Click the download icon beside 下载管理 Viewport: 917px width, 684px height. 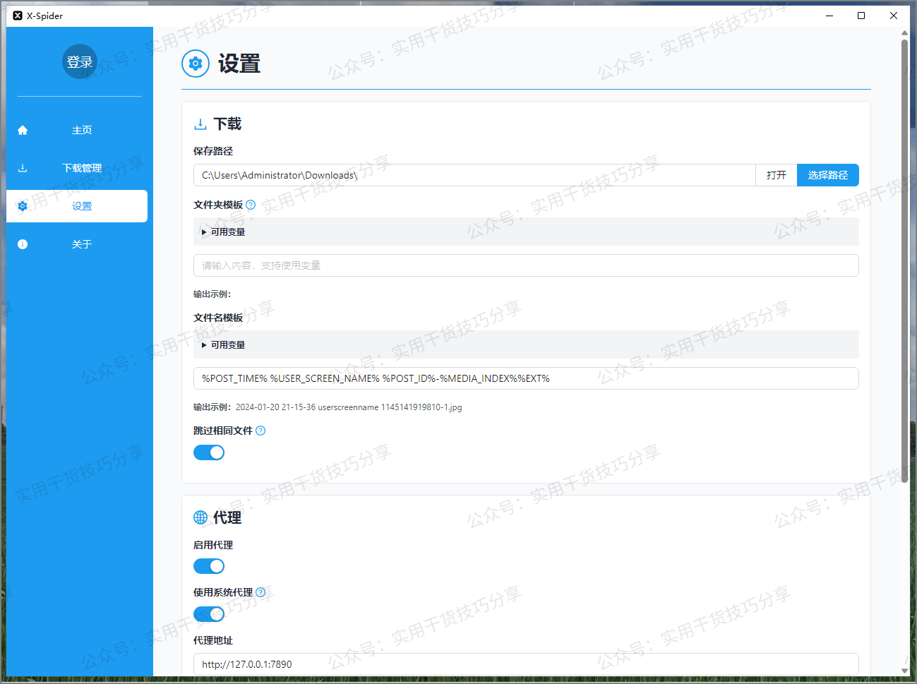point(22,168)
